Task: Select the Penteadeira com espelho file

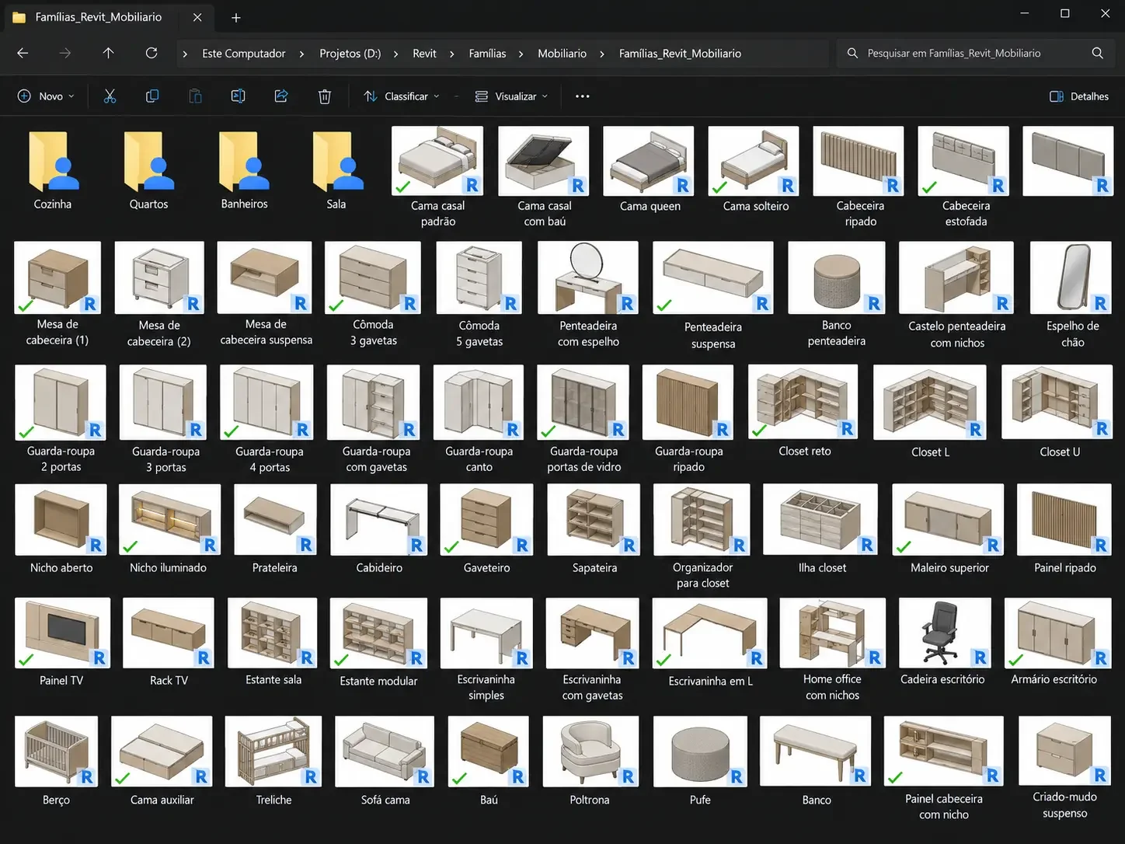Action: pyautogui.click(x=588, y=295)
